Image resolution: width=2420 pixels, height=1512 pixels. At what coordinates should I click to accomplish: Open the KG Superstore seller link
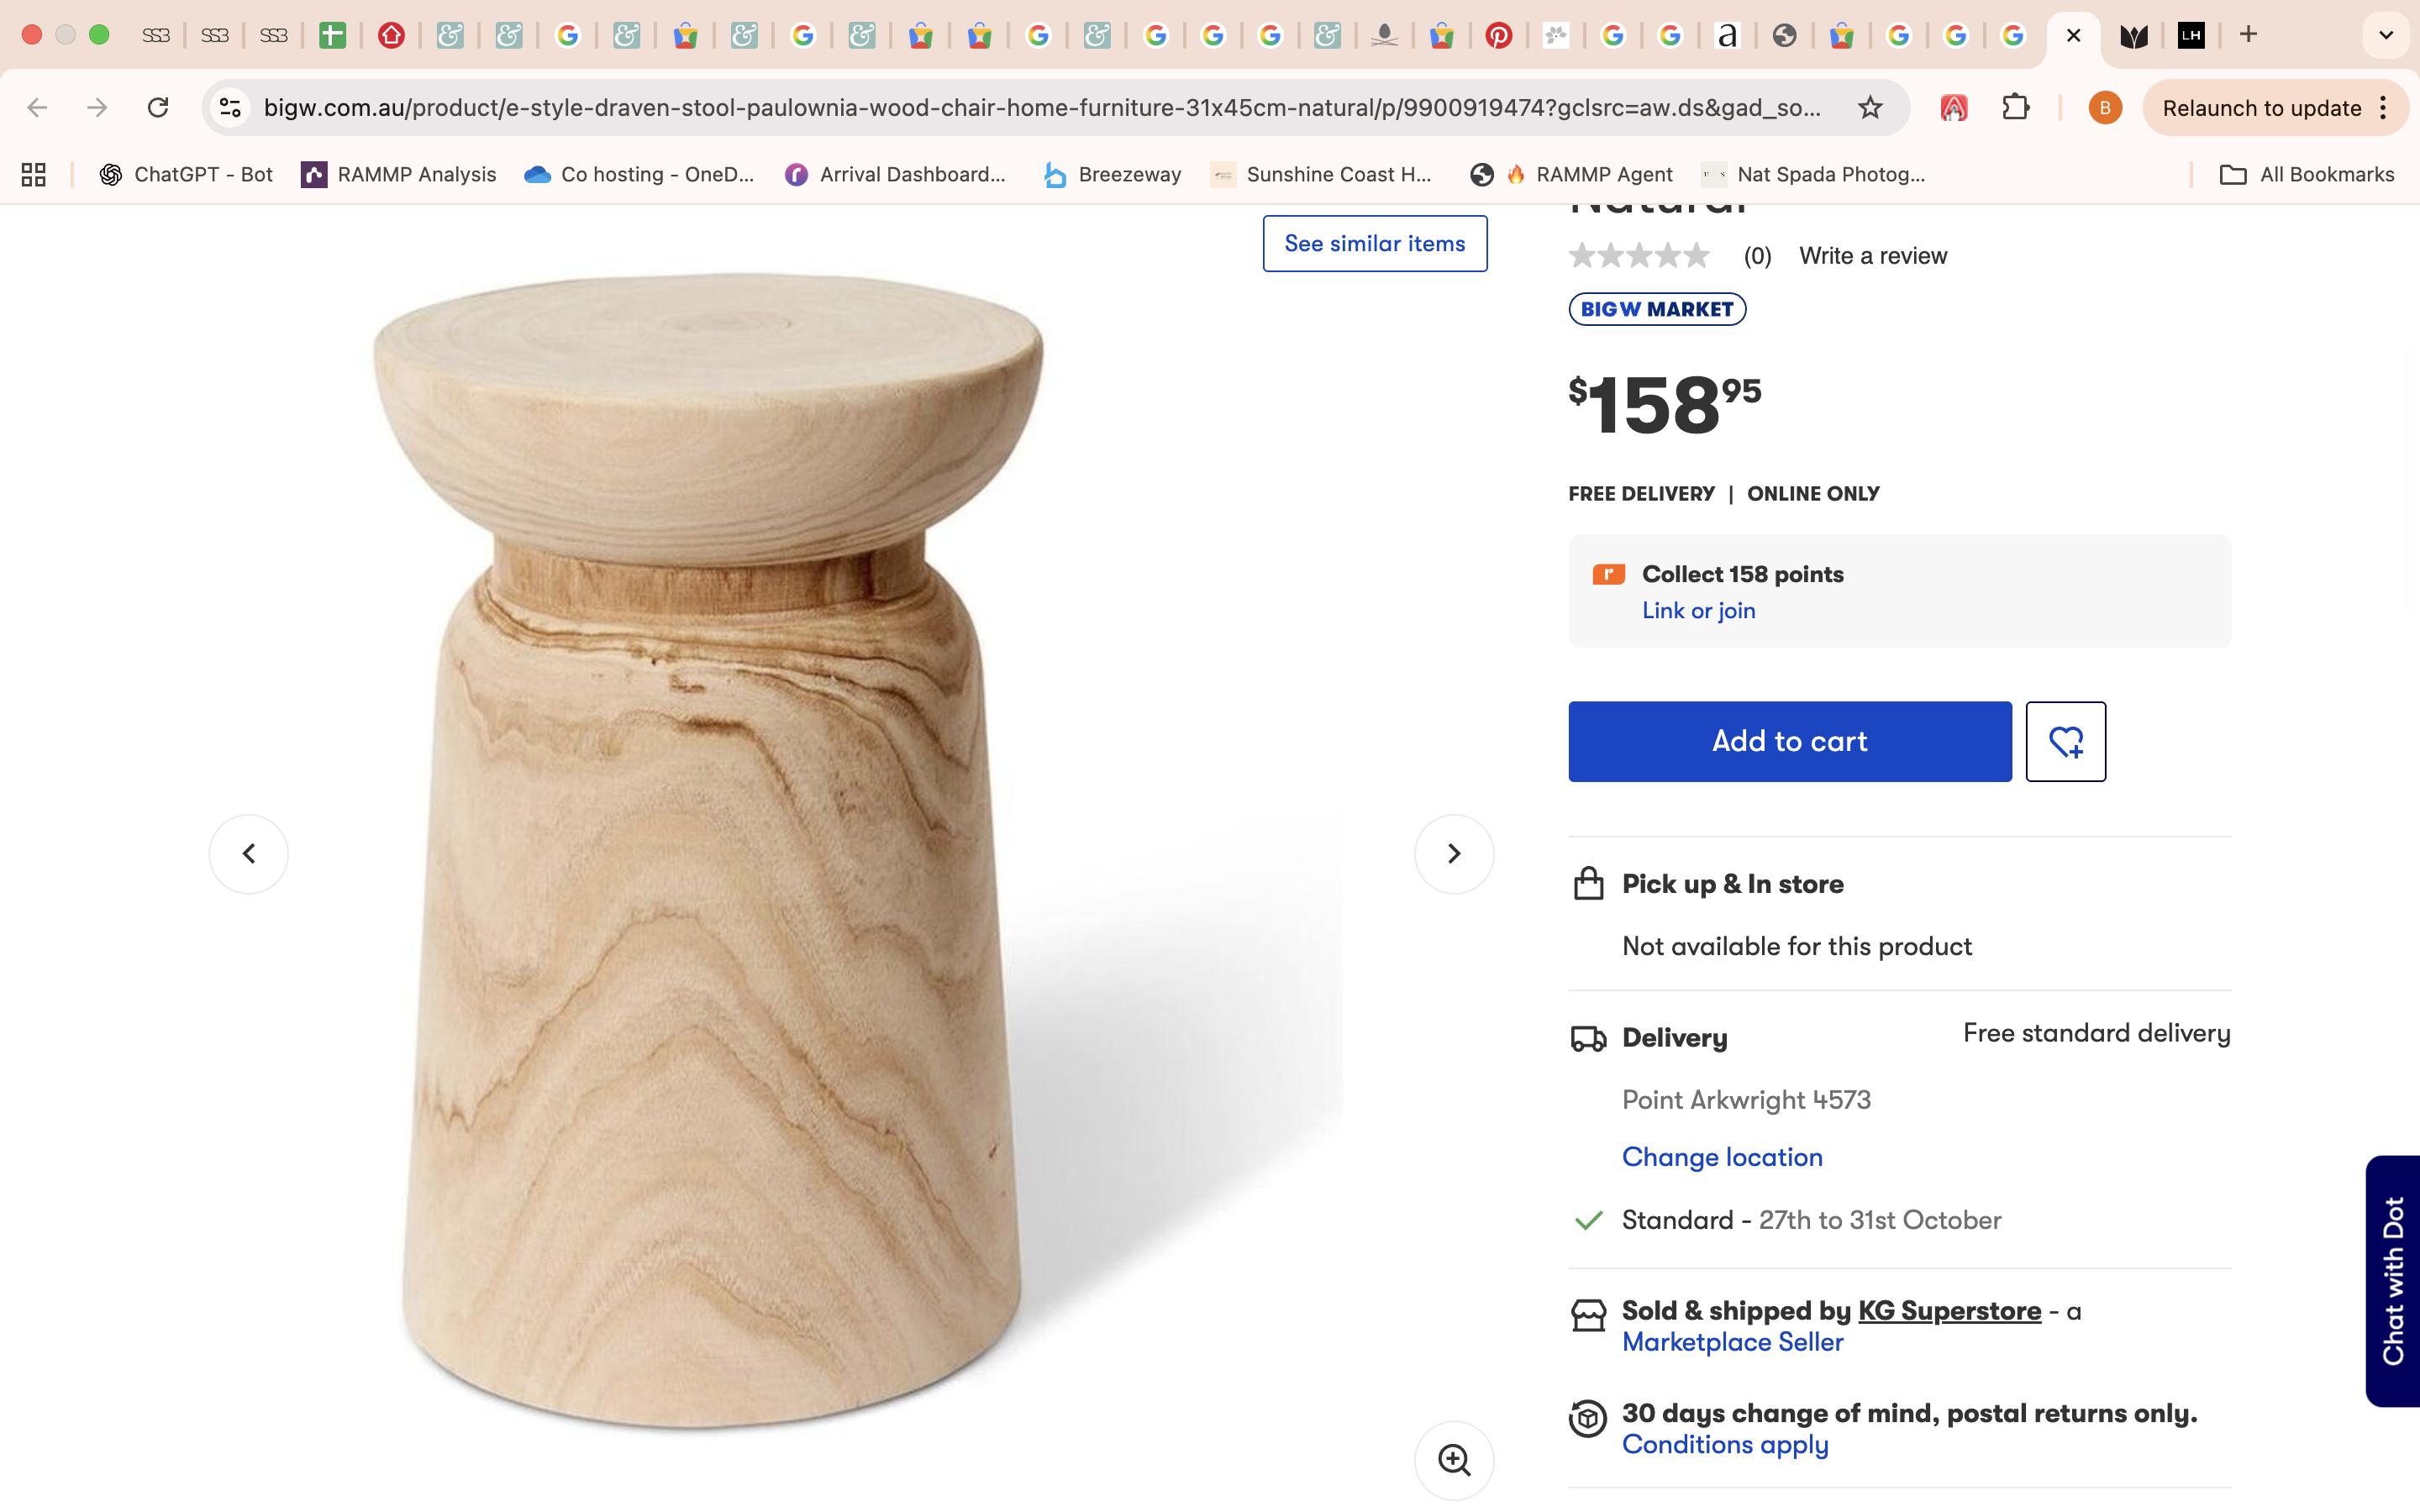tap(1949, 1310)
